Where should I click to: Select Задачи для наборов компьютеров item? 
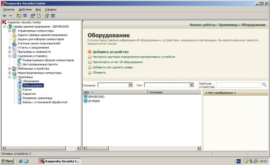coord(41,39)
